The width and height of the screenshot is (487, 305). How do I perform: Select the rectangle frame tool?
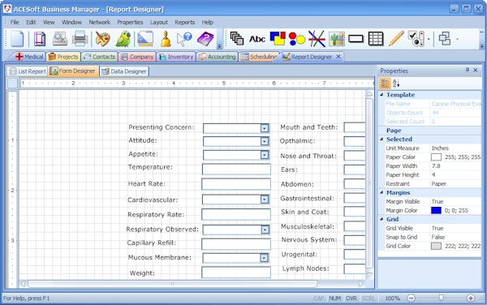click(356, 39)
